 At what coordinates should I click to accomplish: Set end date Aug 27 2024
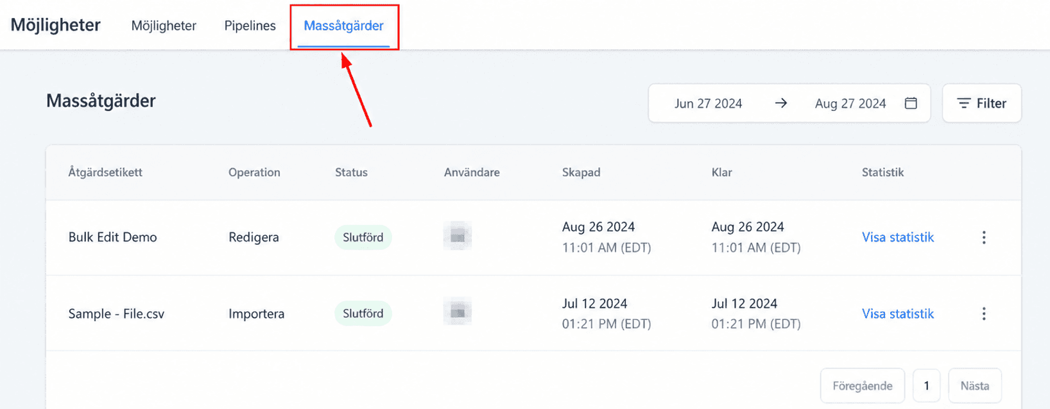coord(850,103)
